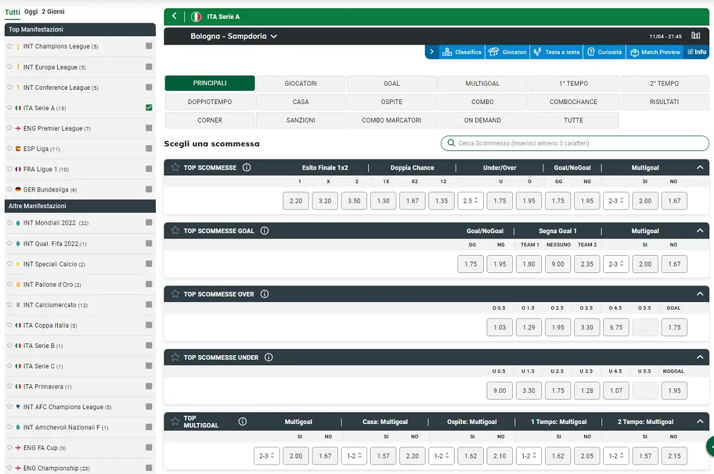
Task: Click the Giocatori shirt icon
Action: click(493, 52)
